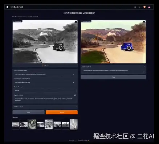Click the share icon in the address bar
Screen dimensions: 159x144
point(139,7)
